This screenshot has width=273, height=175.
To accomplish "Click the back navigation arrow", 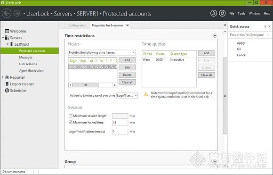I will (7, 13).
